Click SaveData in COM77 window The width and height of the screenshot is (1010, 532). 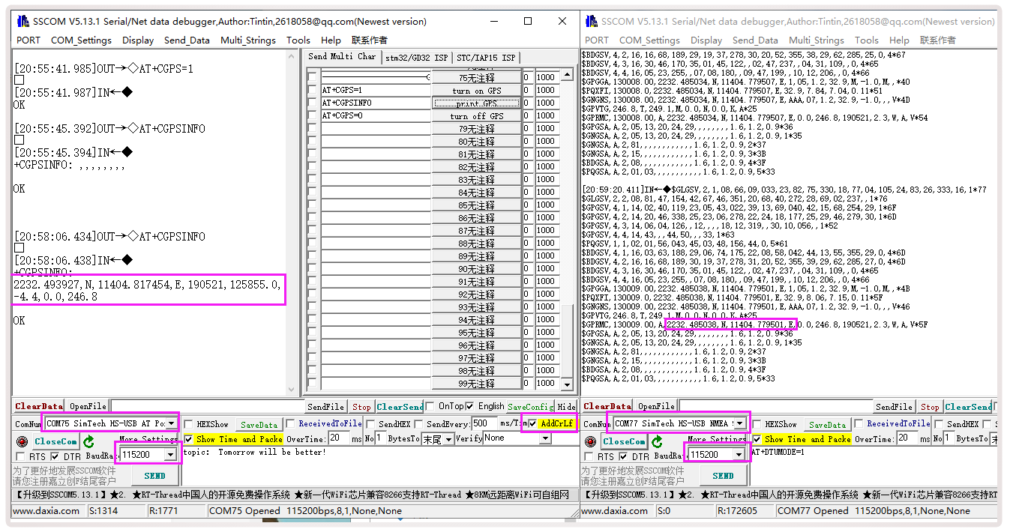(x=827, y=424)
